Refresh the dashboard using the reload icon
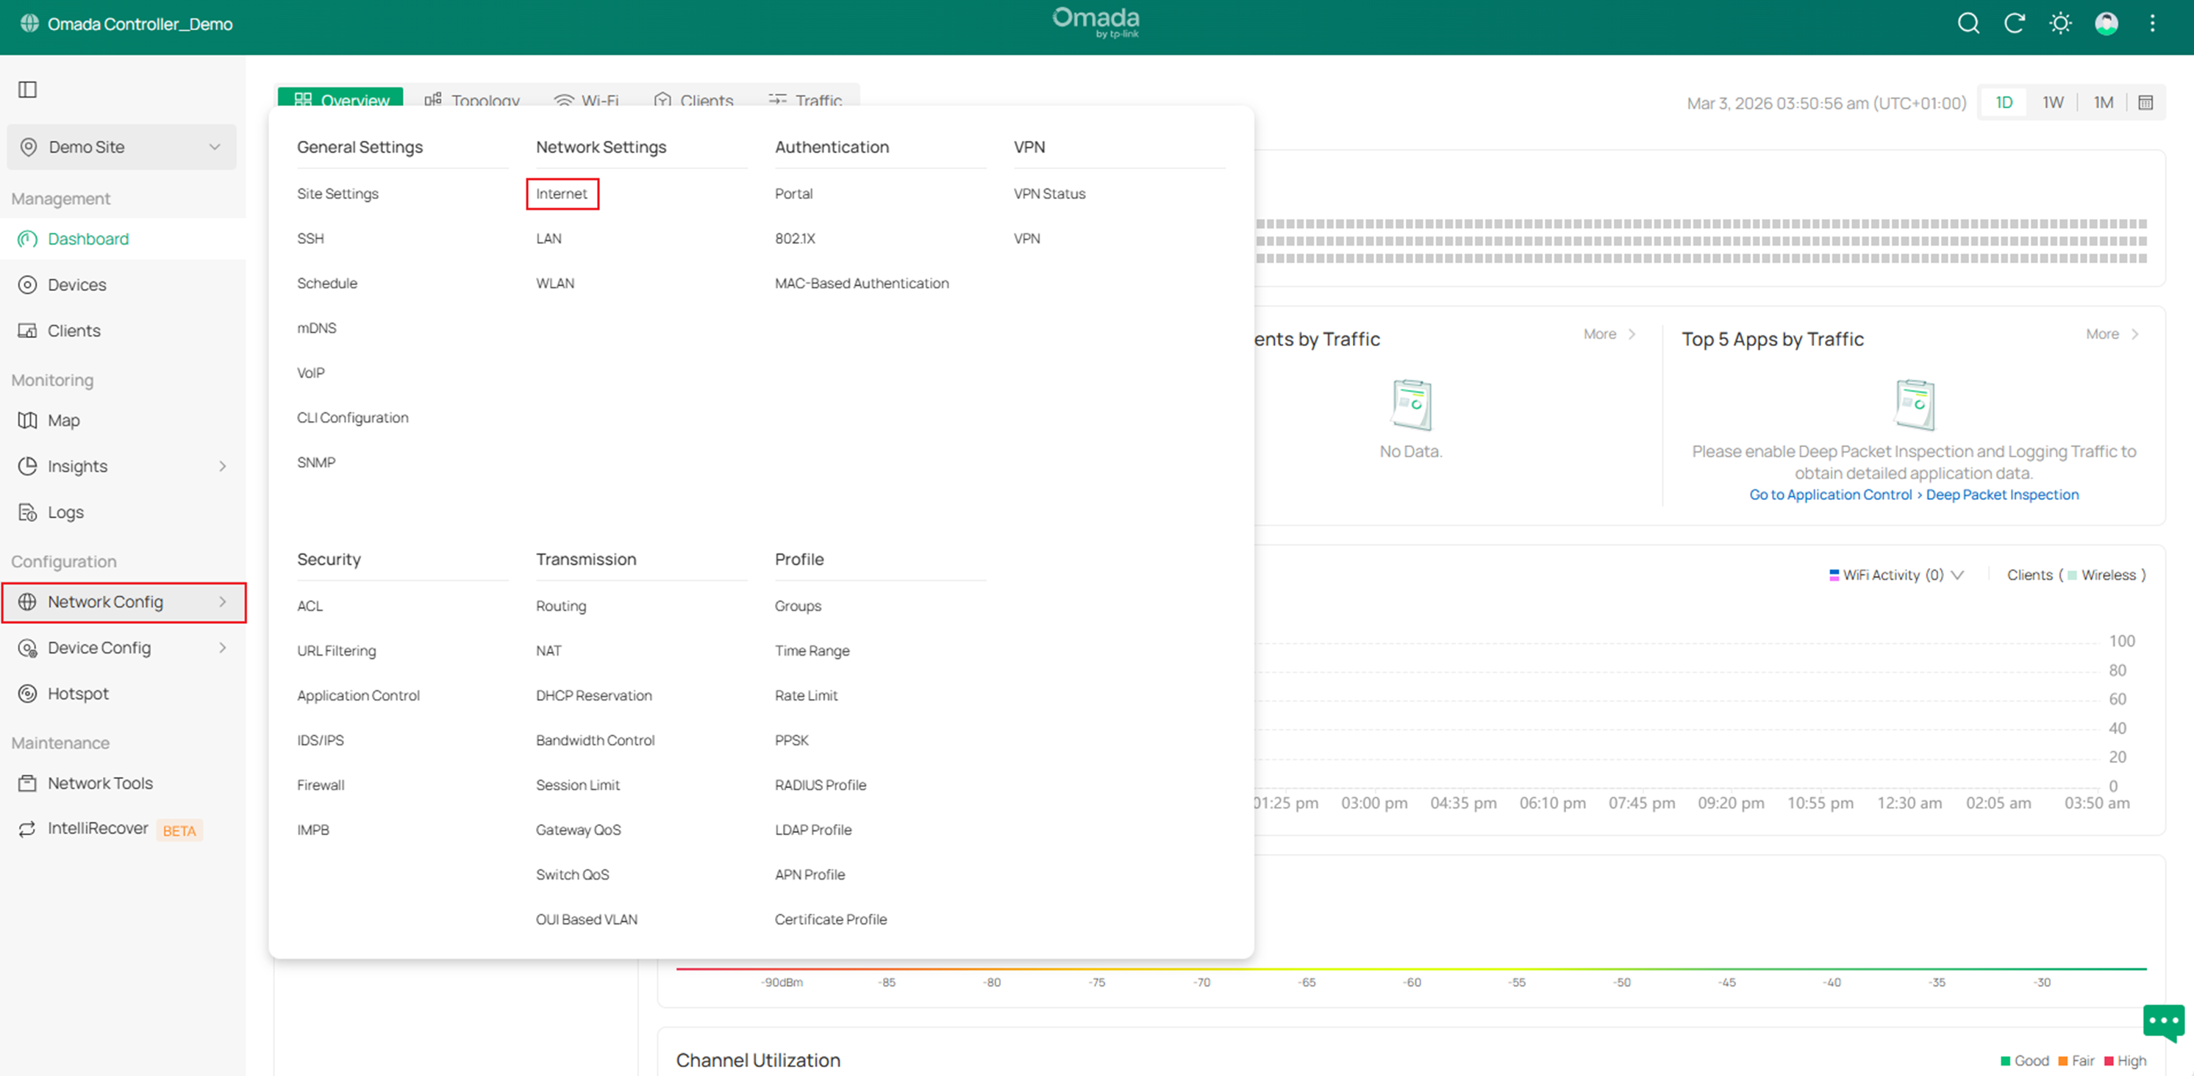Viewport: 2194px width, 1076px height. click(x=2015, y=23)
